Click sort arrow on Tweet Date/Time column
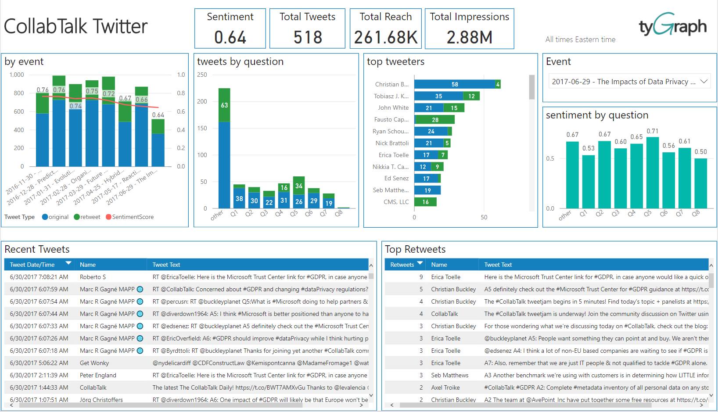The width and height of the screenshot is (718, 412). click(x=68, y=263)
